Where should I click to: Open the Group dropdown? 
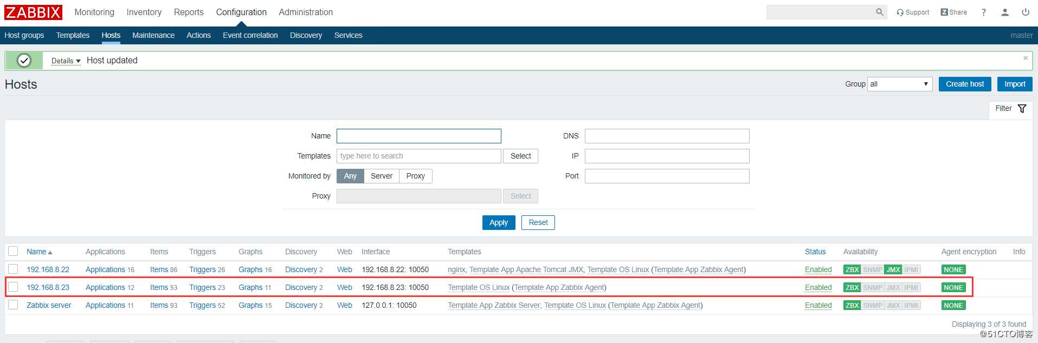point(900,84)
